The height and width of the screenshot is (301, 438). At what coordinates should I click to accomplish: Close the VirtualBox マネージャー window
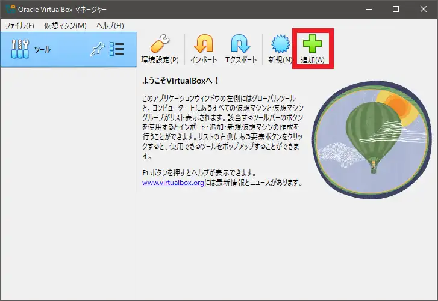coord(423,9)
